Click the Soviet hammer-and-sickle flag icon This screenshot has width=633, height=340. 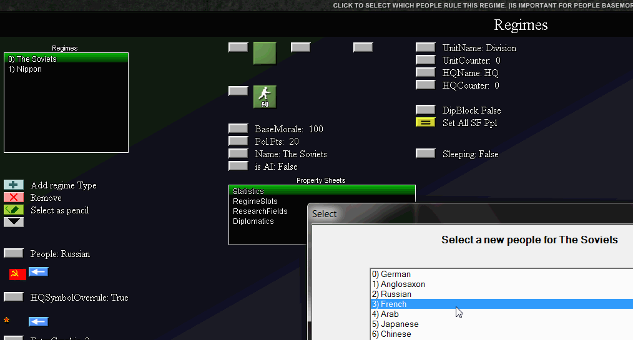pos(17,274)
